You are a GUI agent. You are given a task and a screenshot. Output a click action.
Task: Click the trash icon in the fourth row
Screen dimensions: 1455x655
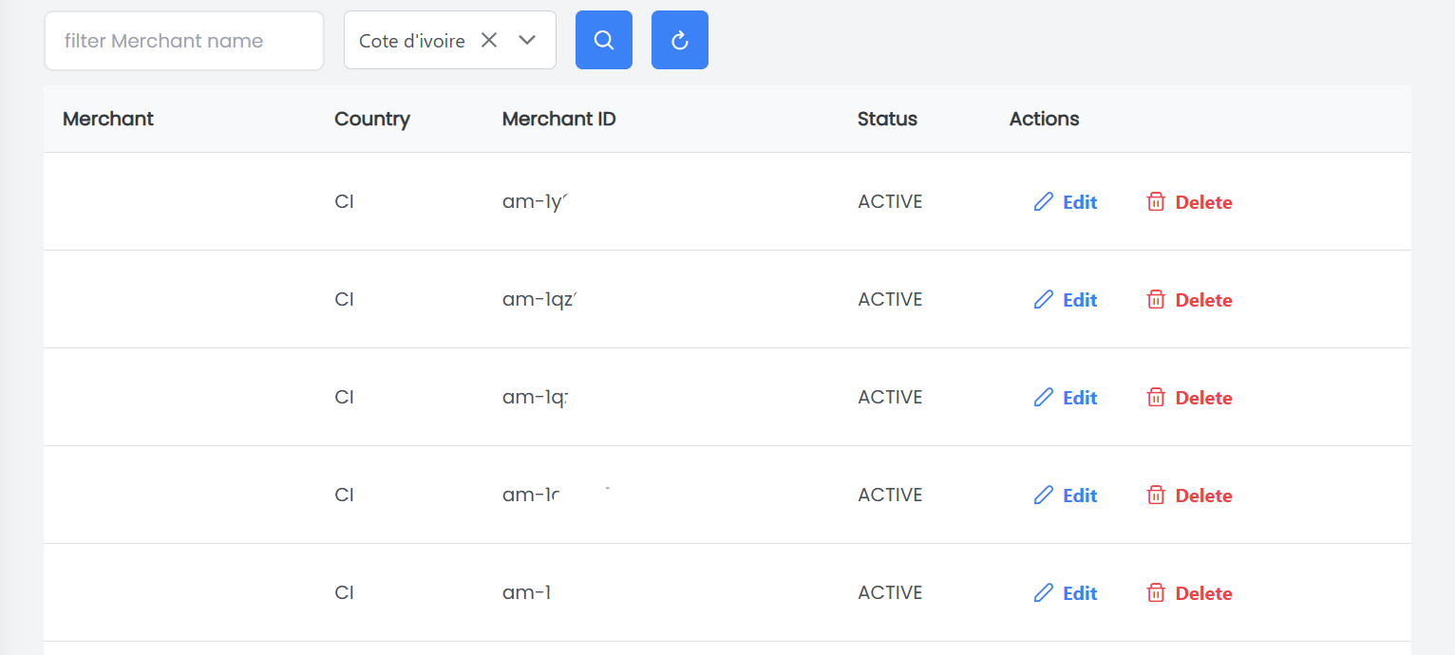tap(1156, 495)
